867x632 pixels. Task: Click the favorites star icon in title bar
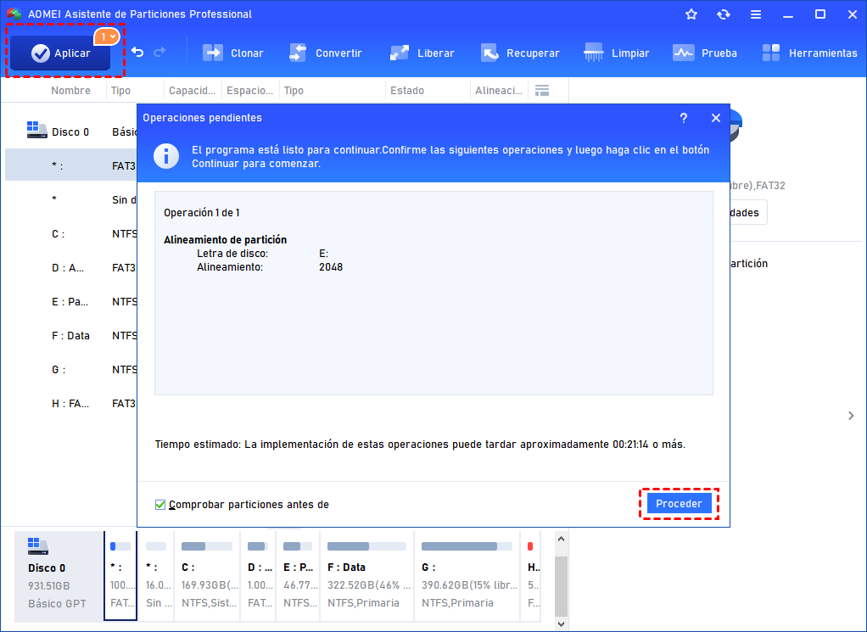tap(691, 14)
